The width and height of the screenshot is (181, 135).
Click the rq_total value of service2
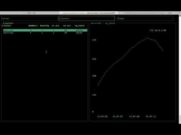79,33
